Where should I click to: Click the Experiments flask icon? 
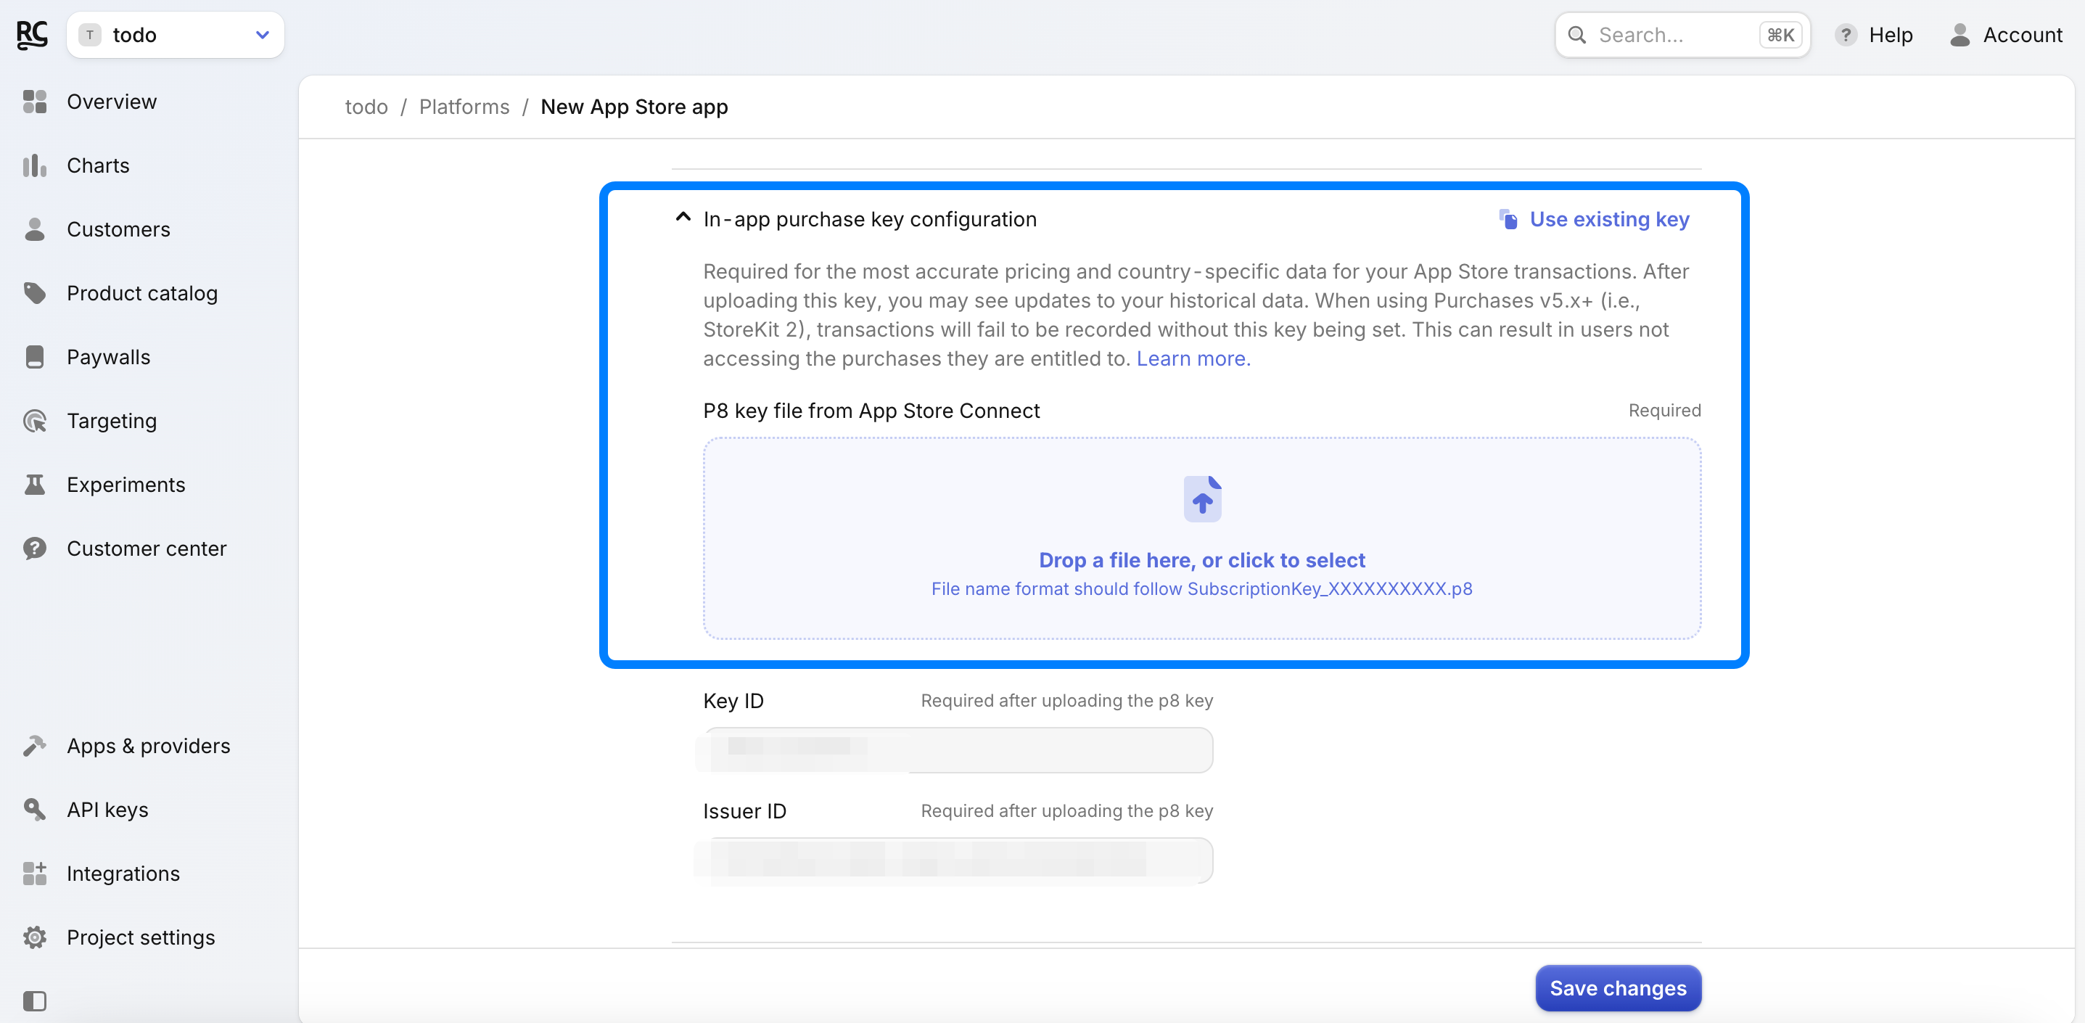(34, 485)
